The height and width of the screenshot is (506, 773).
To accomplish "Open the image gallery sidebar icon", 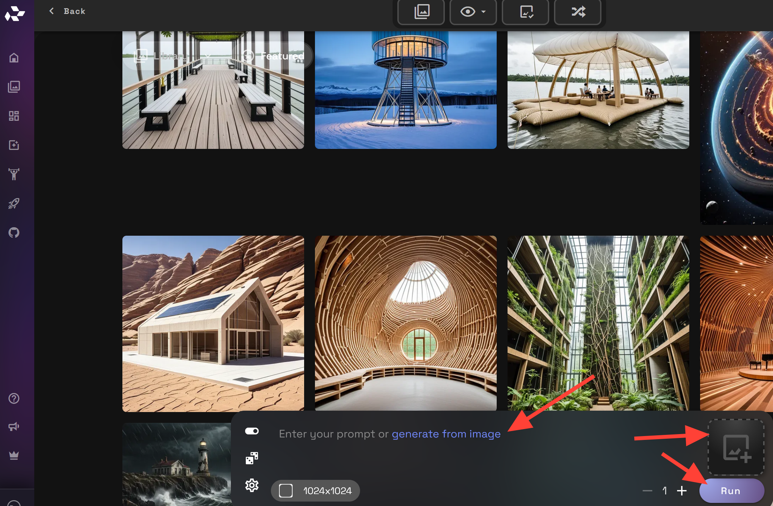I will click(x=14, y=87).
